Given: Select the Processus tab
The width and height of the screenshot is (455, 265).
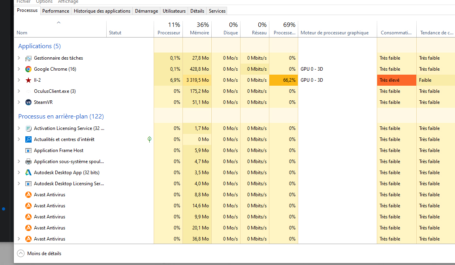Looking at the screenshot, I should click(x=27, y=10).
